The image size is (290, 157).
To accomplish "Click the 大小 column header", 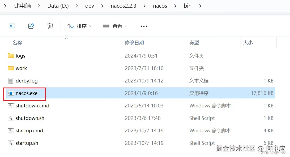I will pyautogui.click(x=248, y=42).
